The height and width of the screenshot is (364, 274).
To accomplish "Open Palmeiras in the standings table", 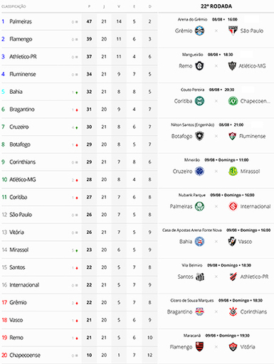I will point(21,21).
